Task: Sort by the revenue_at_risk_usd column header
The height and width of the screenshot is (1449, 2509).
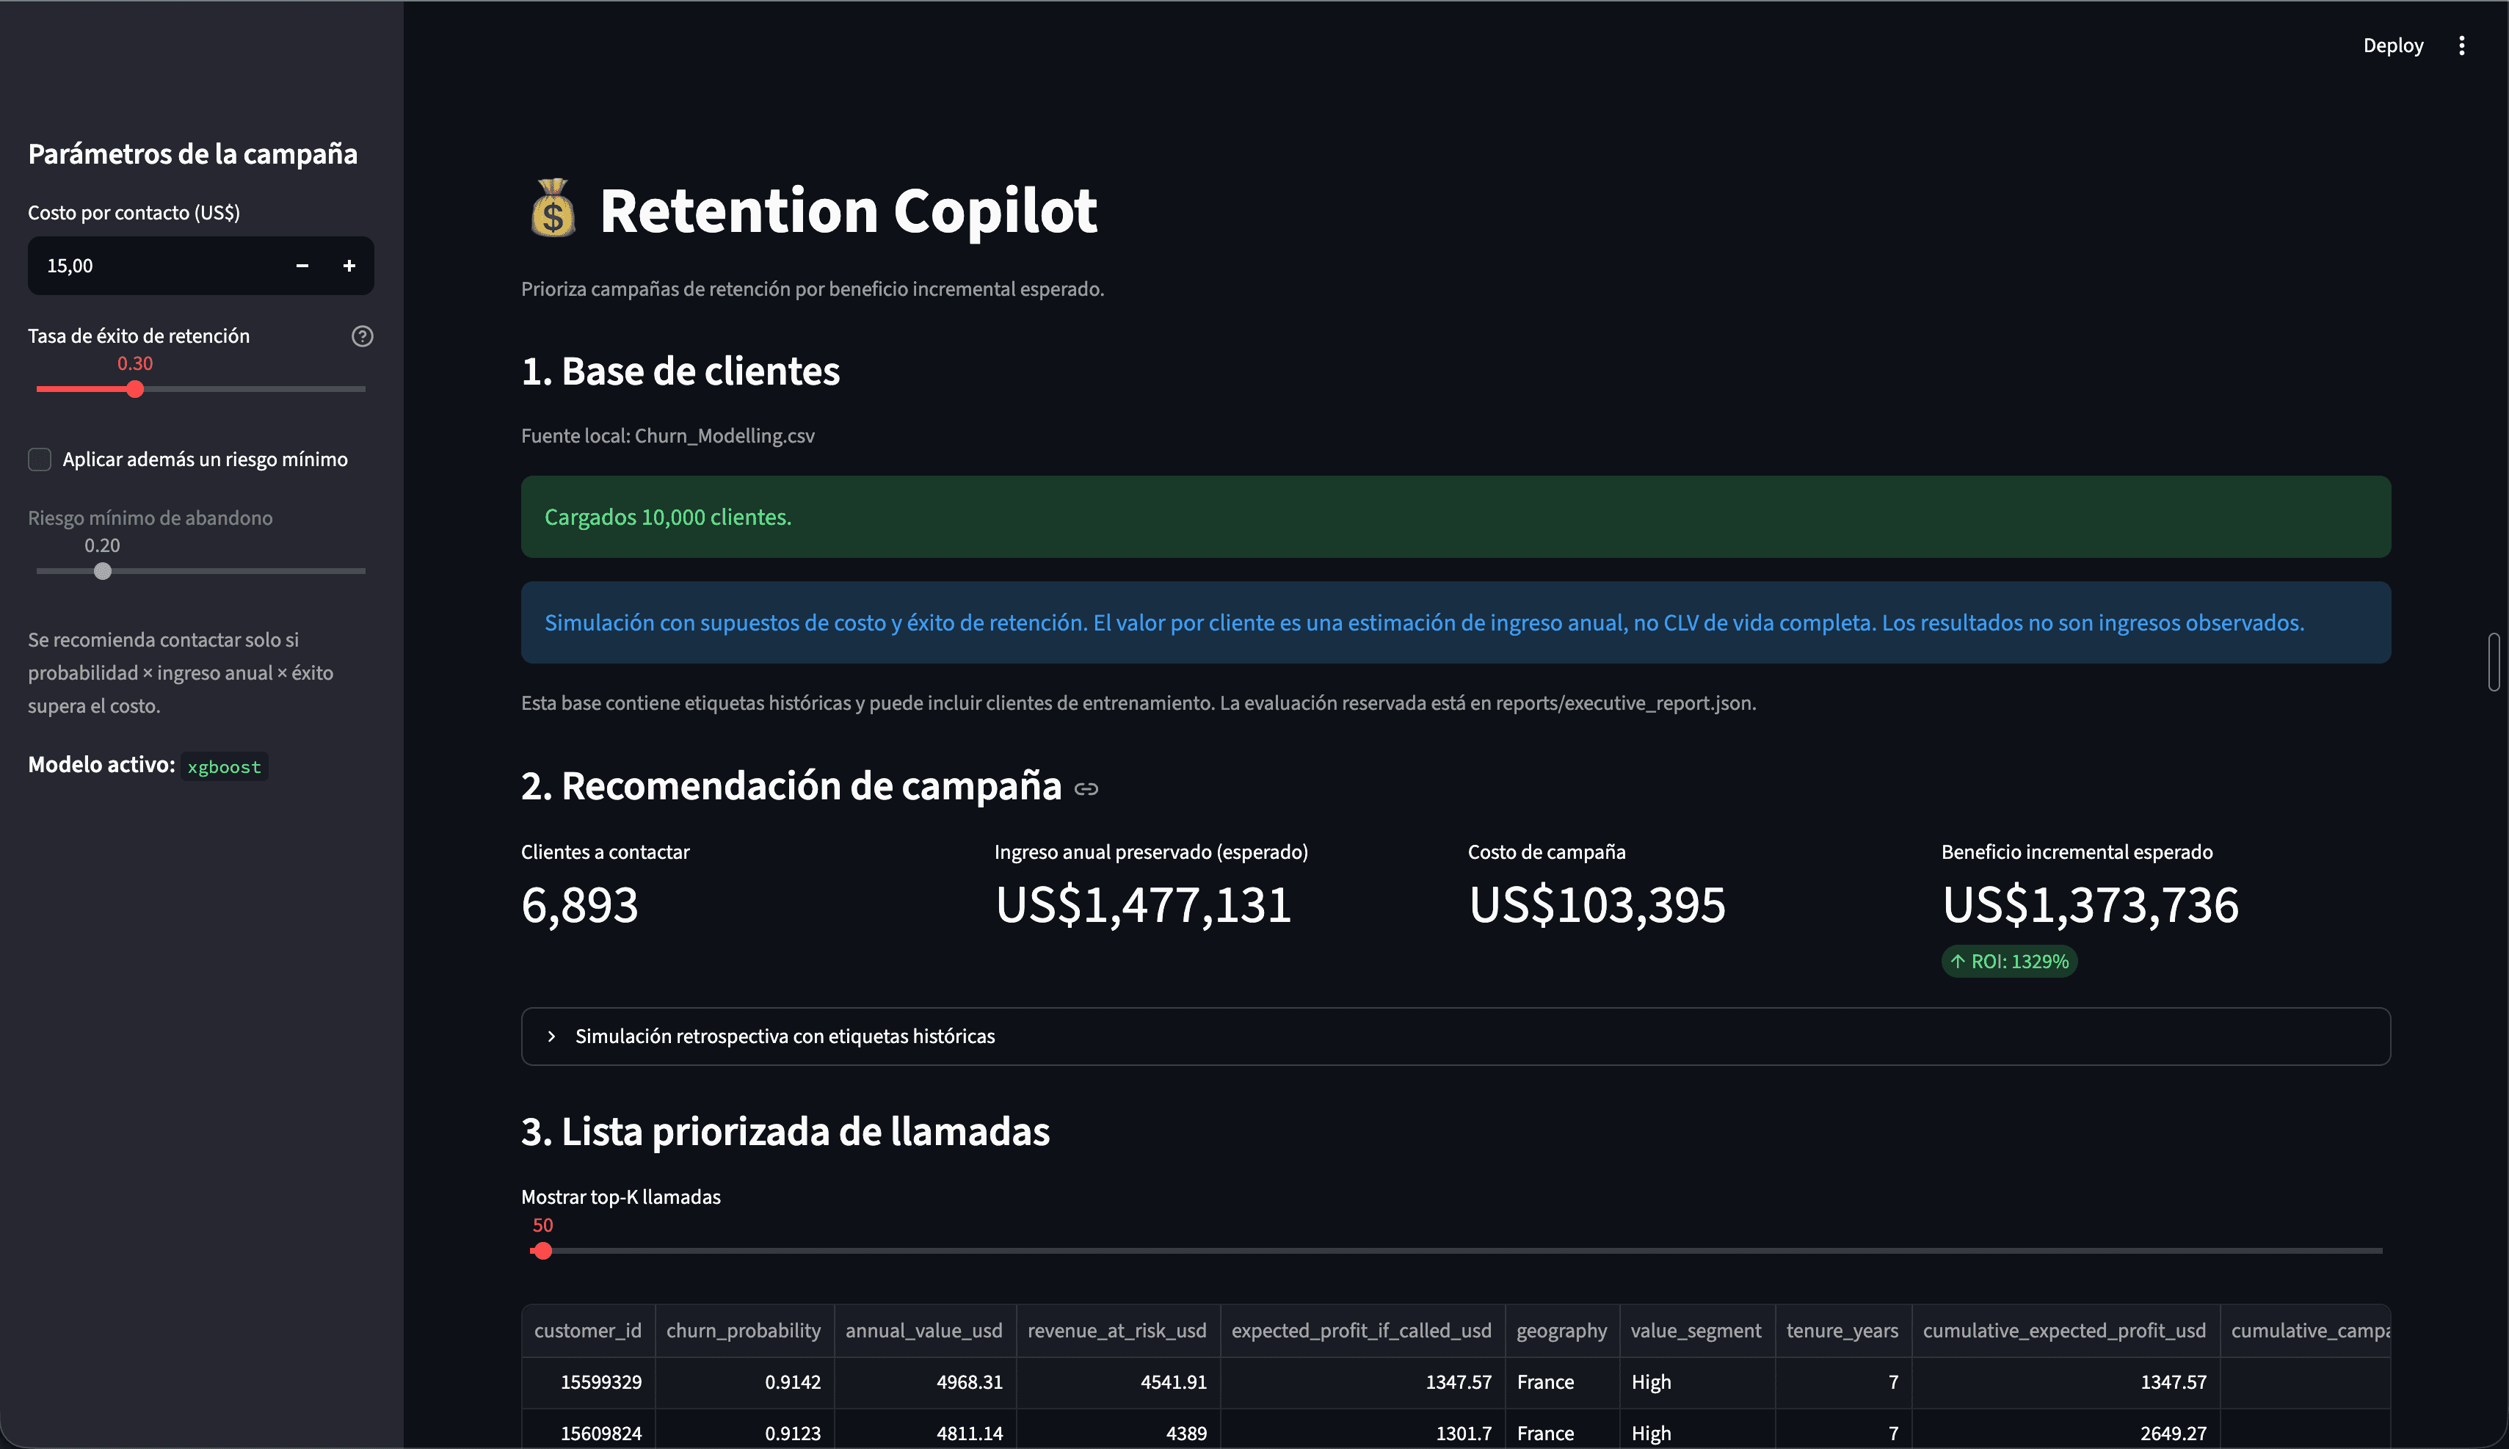Action: [1118, 1331]
